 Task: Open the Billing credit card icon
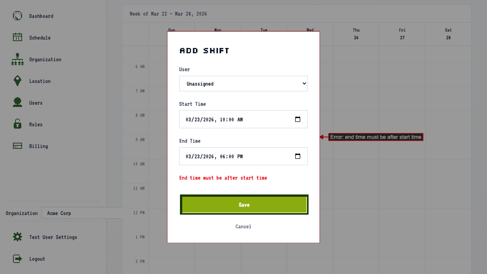click(18, 146)
